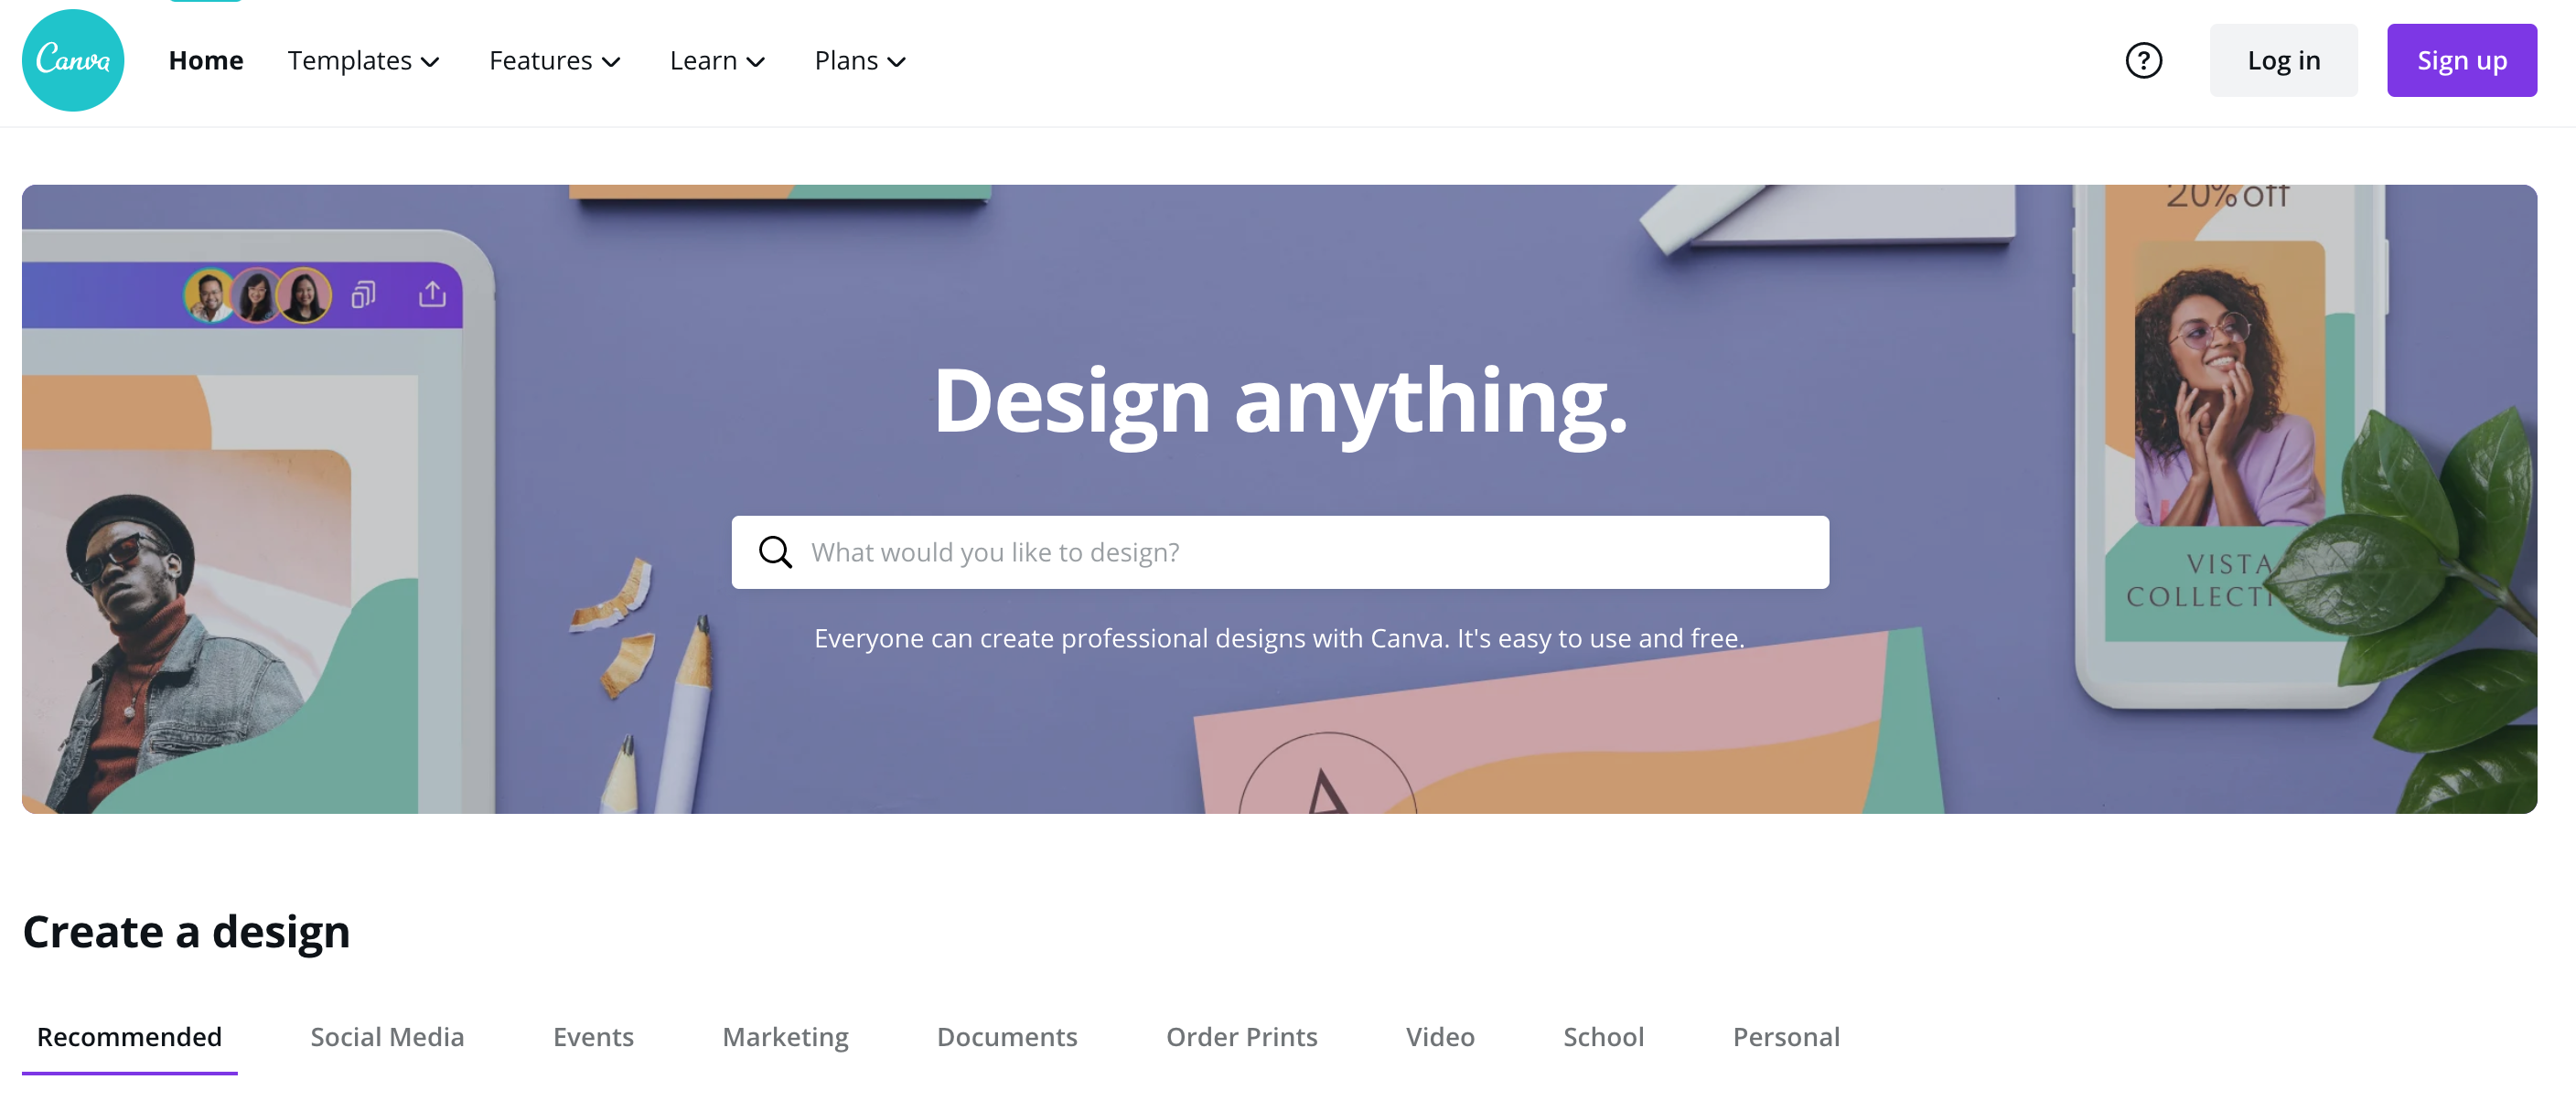Open the Learn dropdown menu
Screen dimensions: 2576x1101
pyautogui.click(x=714, y=59)
